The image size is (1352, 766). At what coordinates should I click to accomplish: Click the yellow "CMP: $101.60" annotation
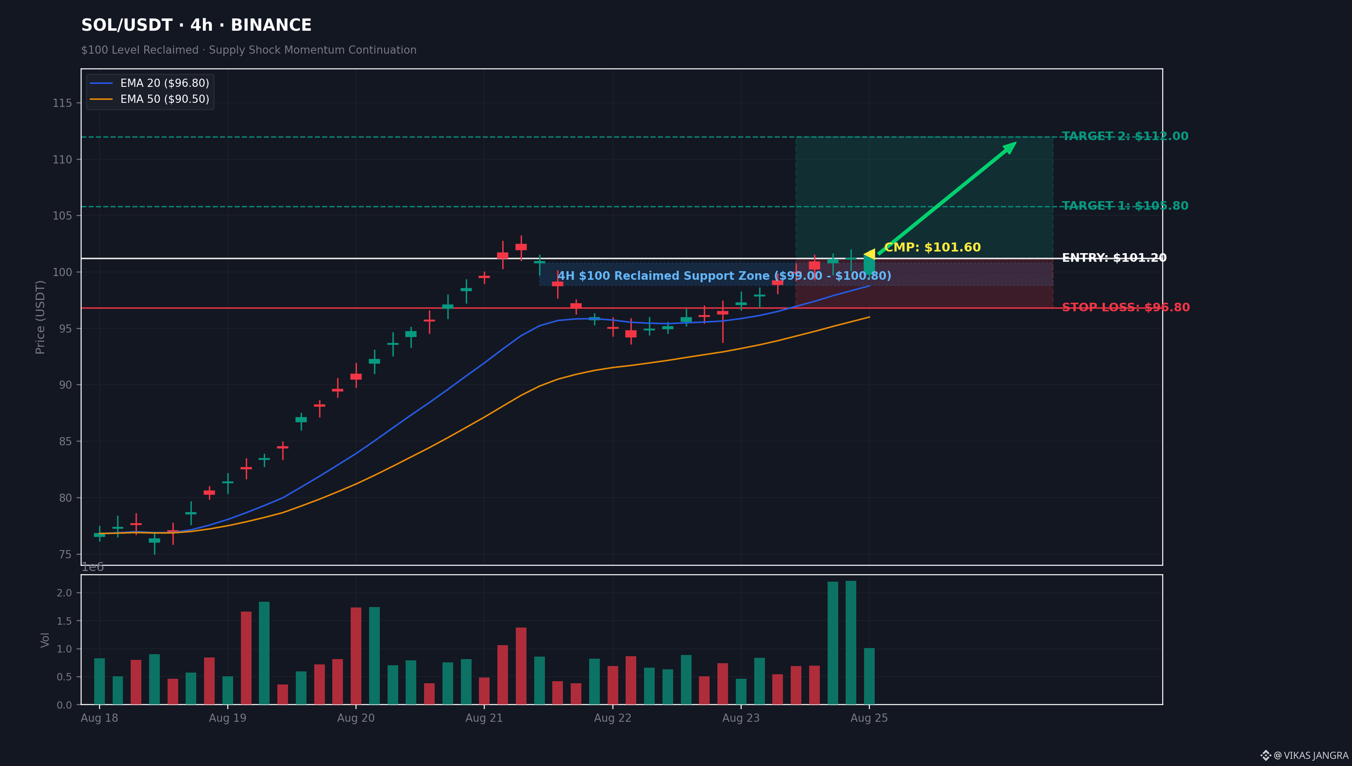pos(932,247)
